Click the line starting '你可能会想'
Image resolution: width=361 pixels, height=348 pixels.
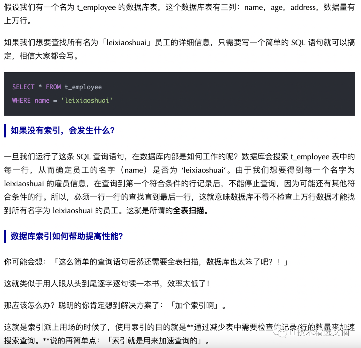(x=146, y=262)
